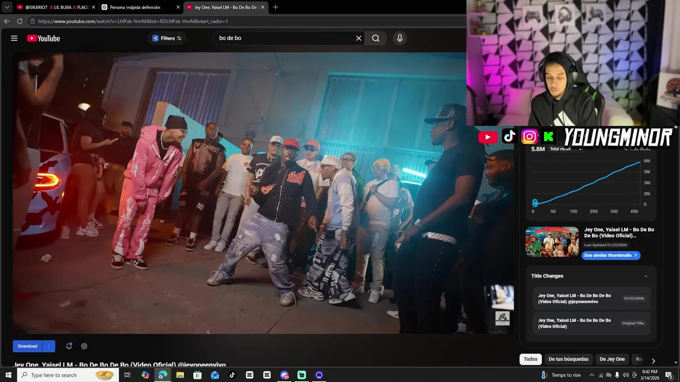This screenshot has height=382, width=680.
Task: Open the YouTube guide hamburger menu
Action: tap(14, 38)
